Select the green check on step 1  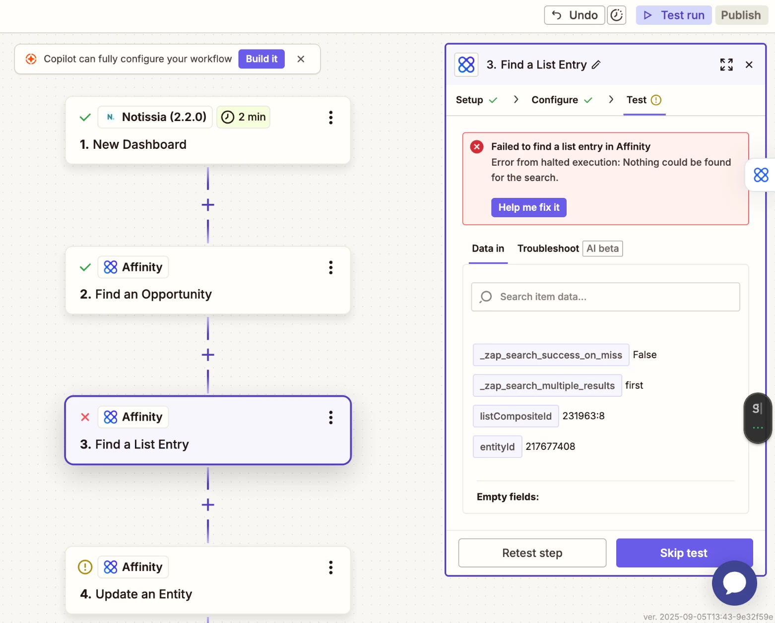[x=85, y=118]
